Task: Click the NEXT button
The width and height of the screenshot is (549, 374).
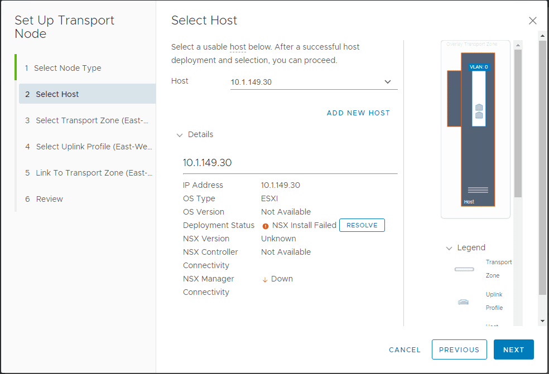Action: point(513,349)
